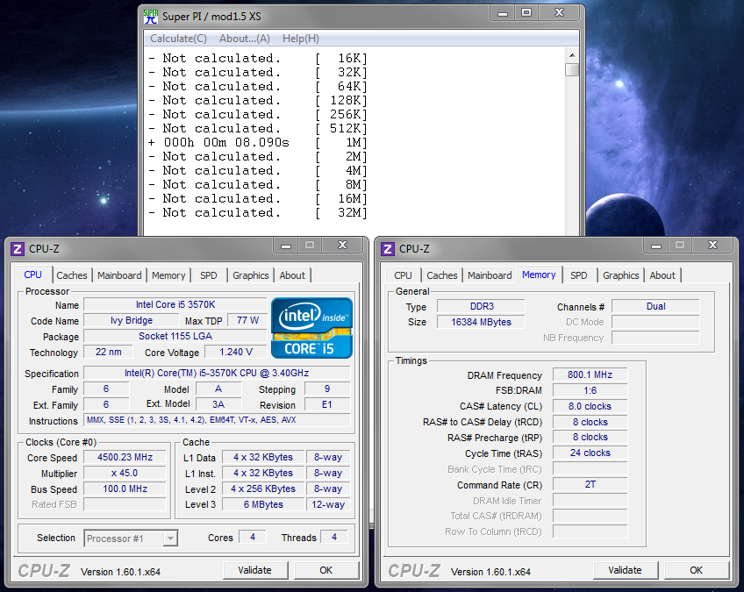Image resolution: width=744 pixels, height=592 pixels.
Task: Switch to Mainboard tab in left CPU-Z window
Action: pos(119,275)
